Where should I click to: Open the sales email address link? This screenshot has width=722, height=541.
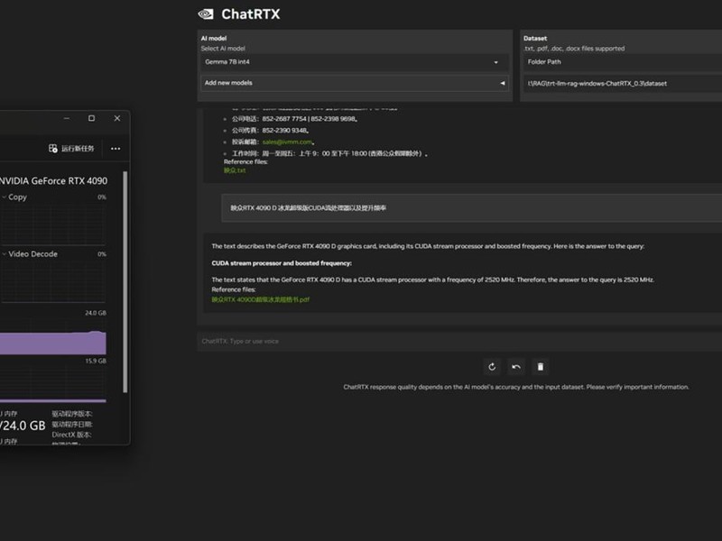tap(287, 142)
